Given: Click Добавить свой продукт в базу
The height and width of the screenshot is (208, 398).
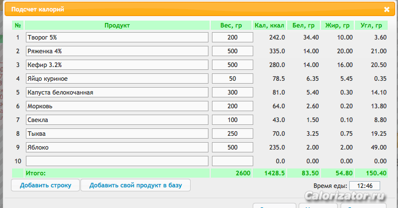Looking at the screenshot, I should pyautogui.click(x=136, y=185).
